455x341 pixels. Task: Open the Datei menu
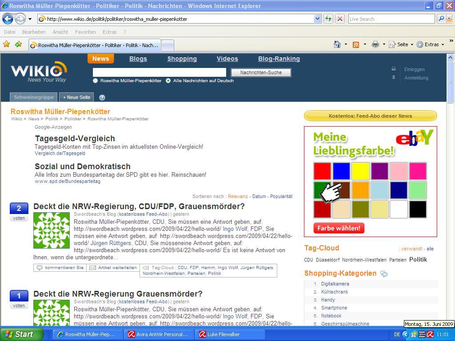coord(10,32)
